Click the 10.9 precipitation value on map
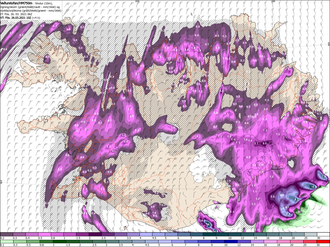Screen dimensions: 330x247 (314, 187)
